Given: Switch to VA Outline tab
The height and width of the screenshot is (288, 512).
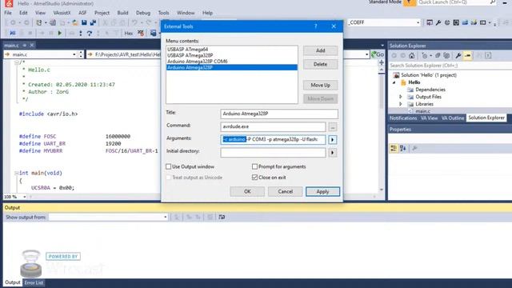Looking at the screenshot, I should pos(453,118).
